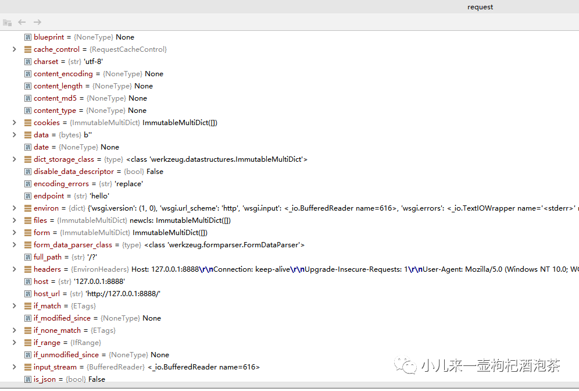Click the host_url field icon
This screenshot has width=579, height=391.
28,293
